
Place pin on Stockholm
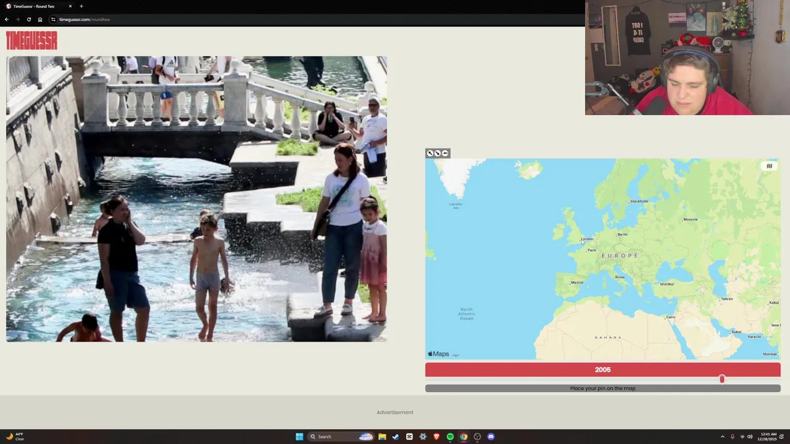pos(638,201)
